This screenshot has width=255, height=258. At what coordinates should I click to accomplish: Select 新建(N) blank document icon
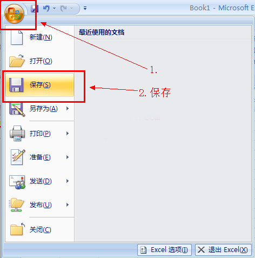17,37
